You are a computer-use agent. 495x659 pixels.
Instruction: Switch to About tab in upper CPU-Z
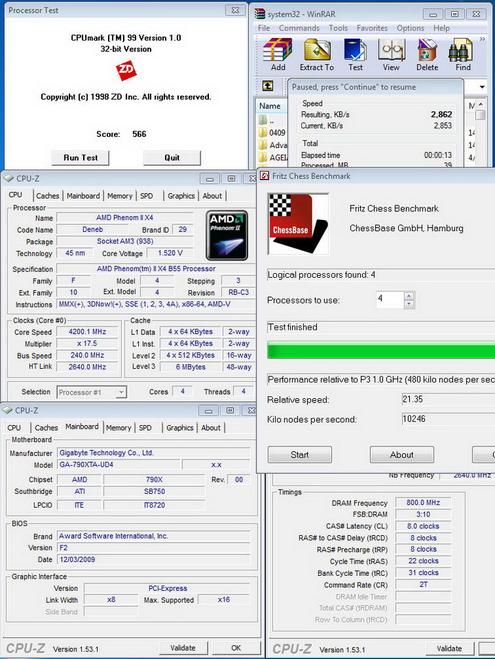[212, 196]
